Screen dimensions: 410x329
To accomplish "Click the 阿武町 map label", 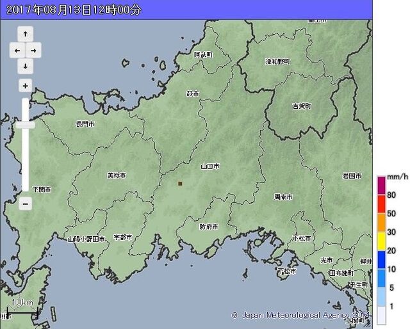I will coord(203,54).
